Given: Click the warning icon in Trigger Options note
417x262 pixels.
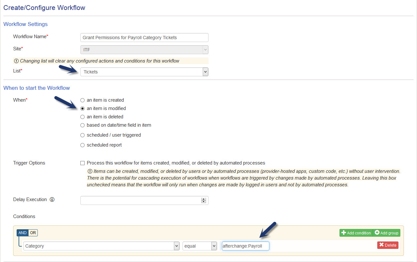Looking at the screenshot, I should (90, 171).
